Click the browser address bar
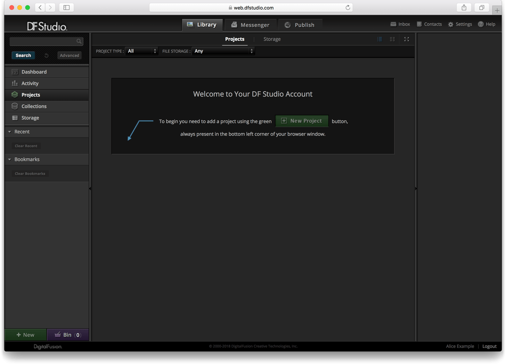The height and width of the screenshot is (364, 506). tap(251, 7)
